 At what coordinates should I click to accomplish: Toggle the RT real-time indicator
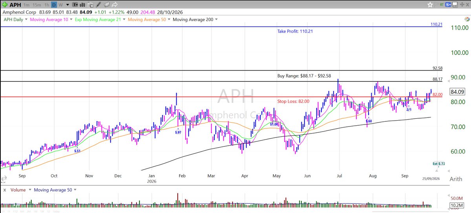442,5
